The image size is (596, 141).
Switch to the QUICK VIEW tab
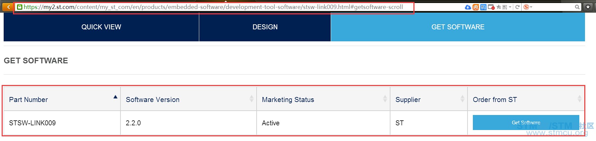tap(101, 27)
